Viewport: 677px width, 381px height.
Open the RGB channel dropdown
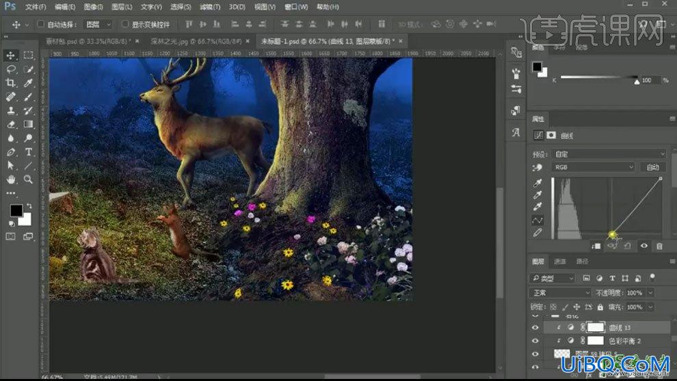click(594, 167)
